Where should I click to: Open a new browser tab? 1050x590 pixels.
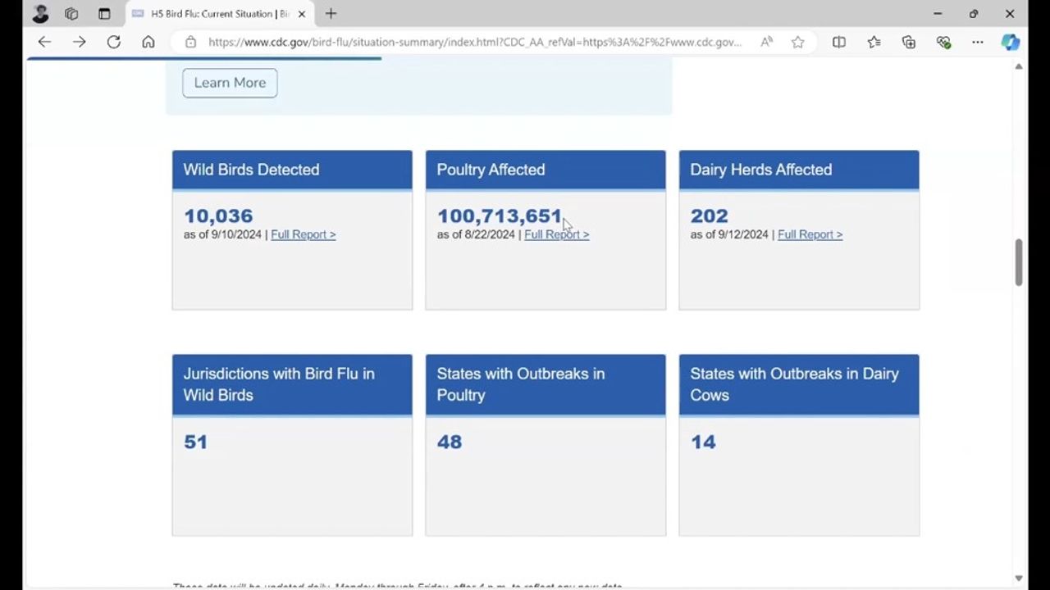point(331,14)
